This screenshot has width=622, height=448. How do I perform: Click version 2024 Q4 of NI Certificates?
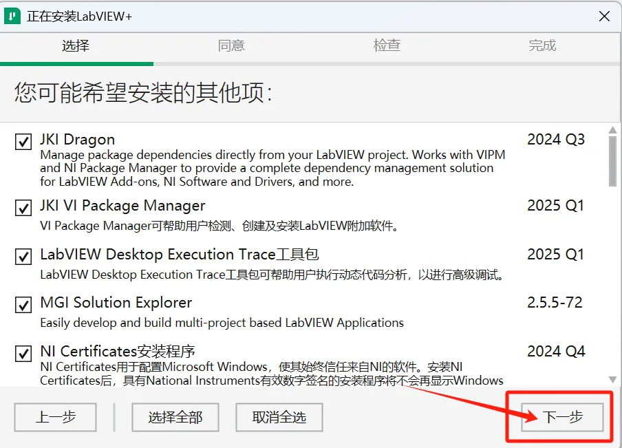pyautogui.click(x=556, y=352)
